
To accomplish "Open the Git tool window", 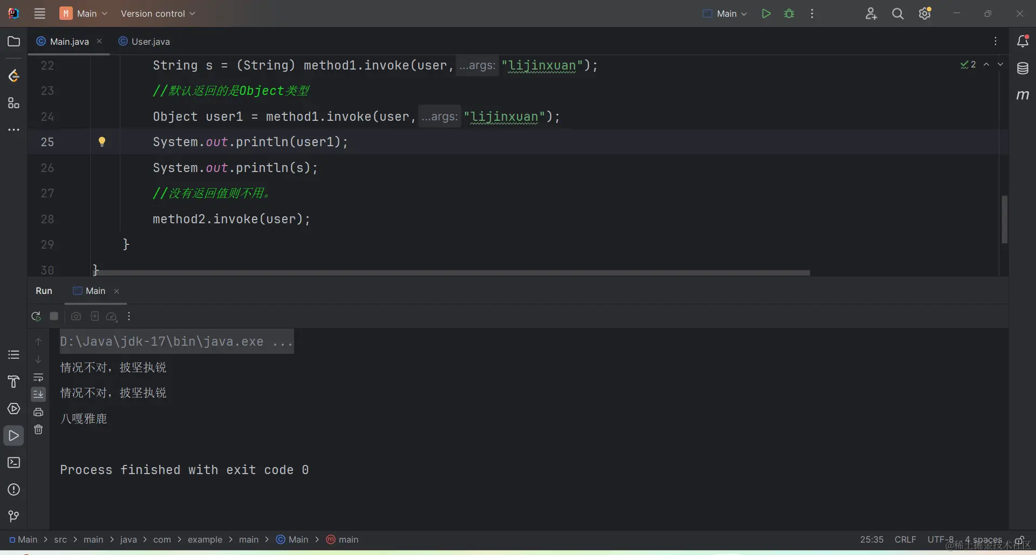I will pyautogui.click(x=14, y=517).
